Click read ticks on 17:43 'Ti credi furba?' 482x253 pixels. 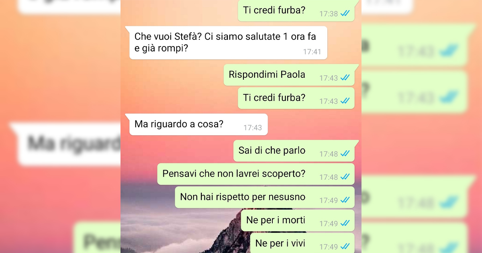click(345, 101)
